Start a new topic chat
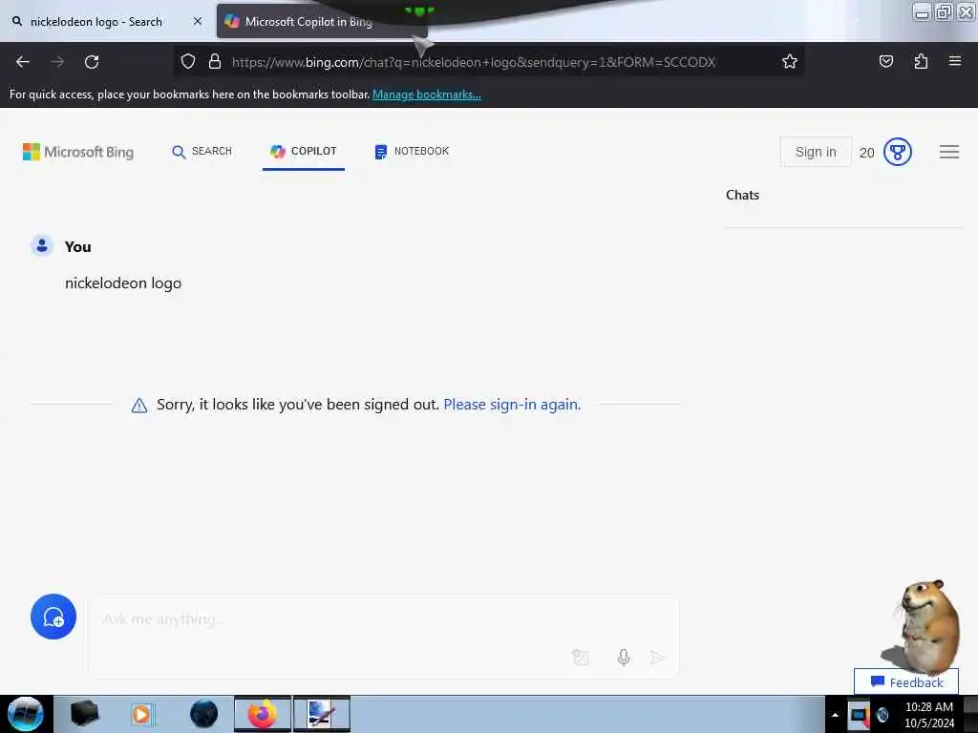978x733 pixels. tap(53, 617)
